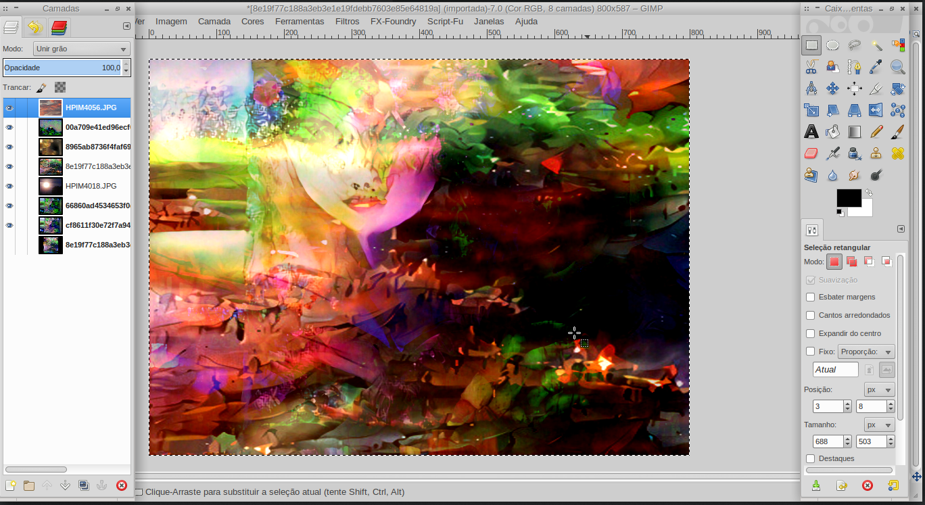Activate the Zoom magnifier tool
This screenshot has height=505, width=925.
[898, 67]
